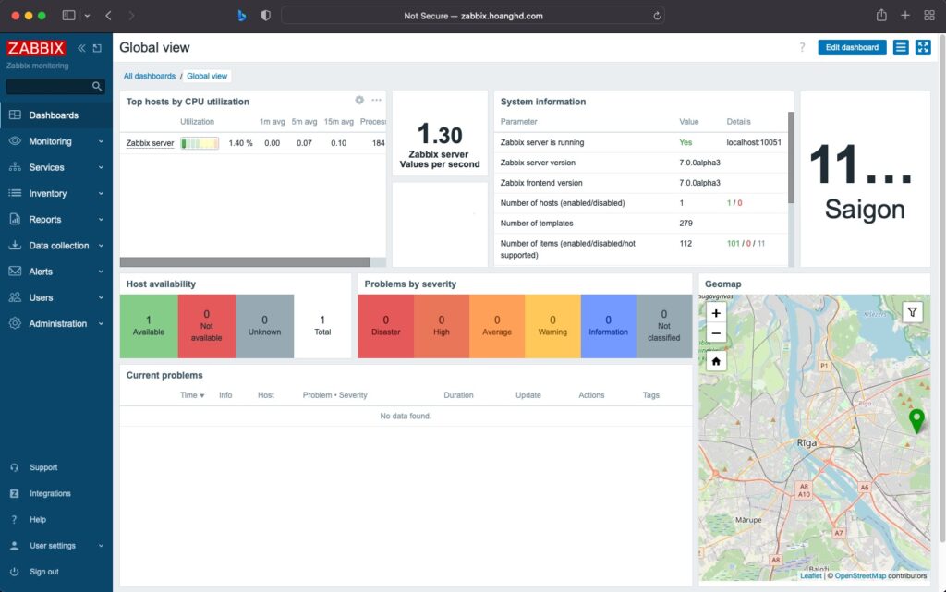
Task: Click the sidebar search magnifier icon
Action: pyautogui.click(x=96, y=86)
